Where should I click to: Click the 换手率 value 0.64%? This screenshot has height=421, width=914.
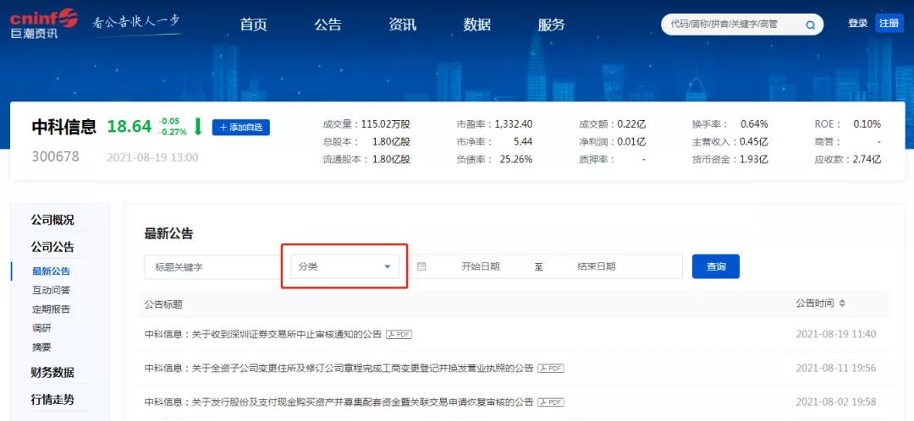click(x=754, y=124)
